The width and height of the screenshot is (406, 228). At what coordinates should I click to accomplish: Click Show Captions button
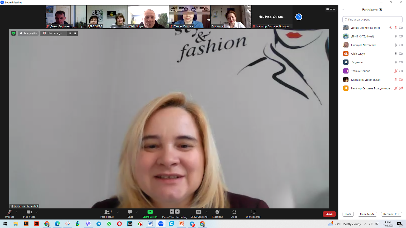199,214
